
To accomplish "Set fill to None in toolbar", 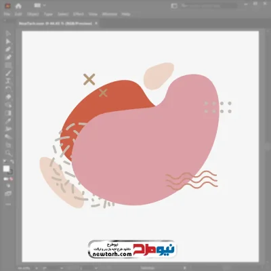I will (x=12, y=179).
